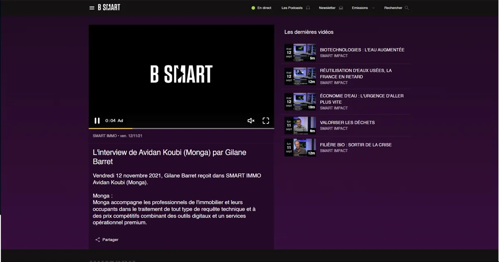Open RÉUTILISATION D'EAUX USÉES video title
499x262 pixels.
tap(356, 74)
